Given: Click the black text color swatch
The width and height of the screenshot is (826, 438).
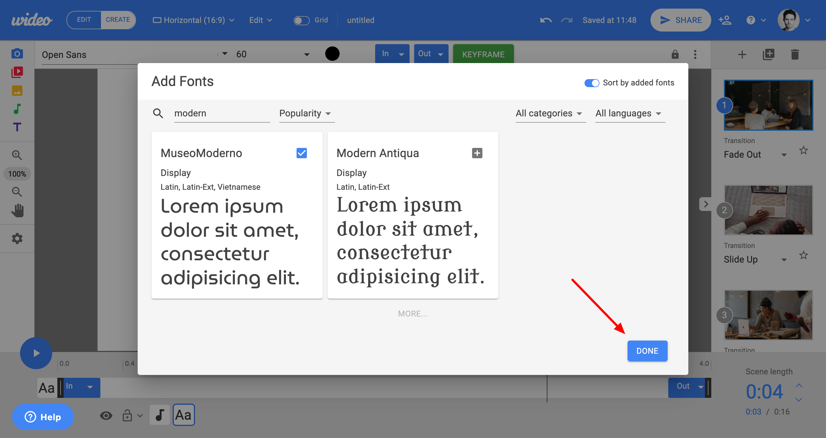Looking at the screenshot, I should click(332, 54).
